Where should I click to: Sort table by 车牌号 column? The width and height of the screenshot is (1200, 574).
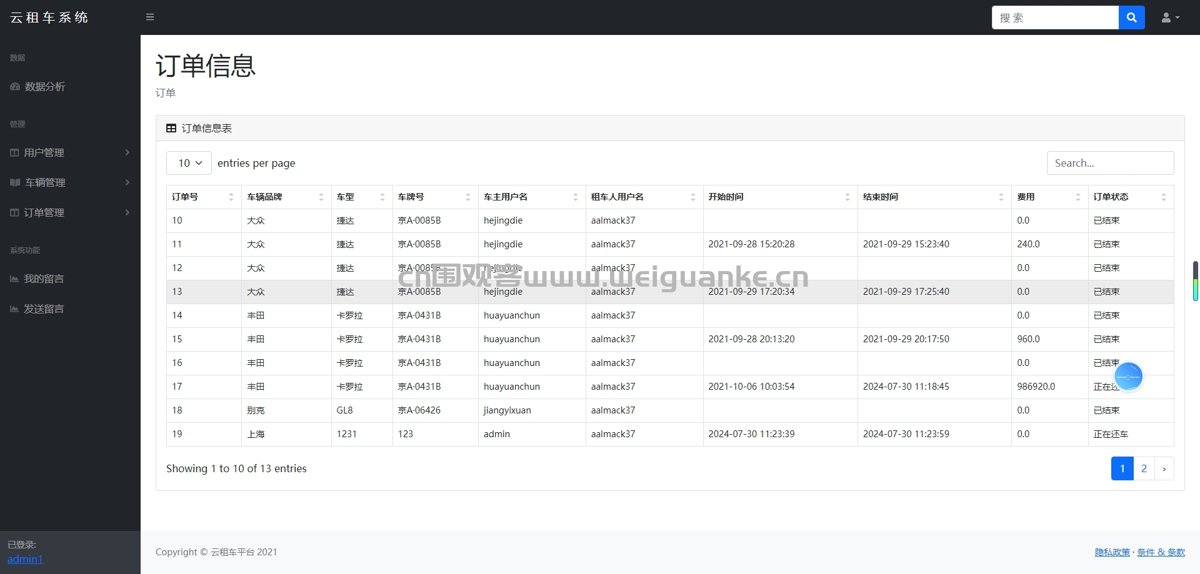[436, 197]
